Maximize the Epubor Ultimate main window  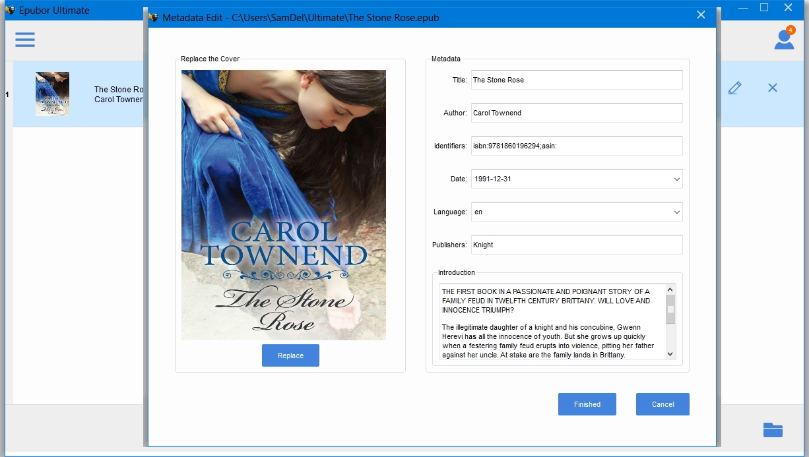click(764, 8)
